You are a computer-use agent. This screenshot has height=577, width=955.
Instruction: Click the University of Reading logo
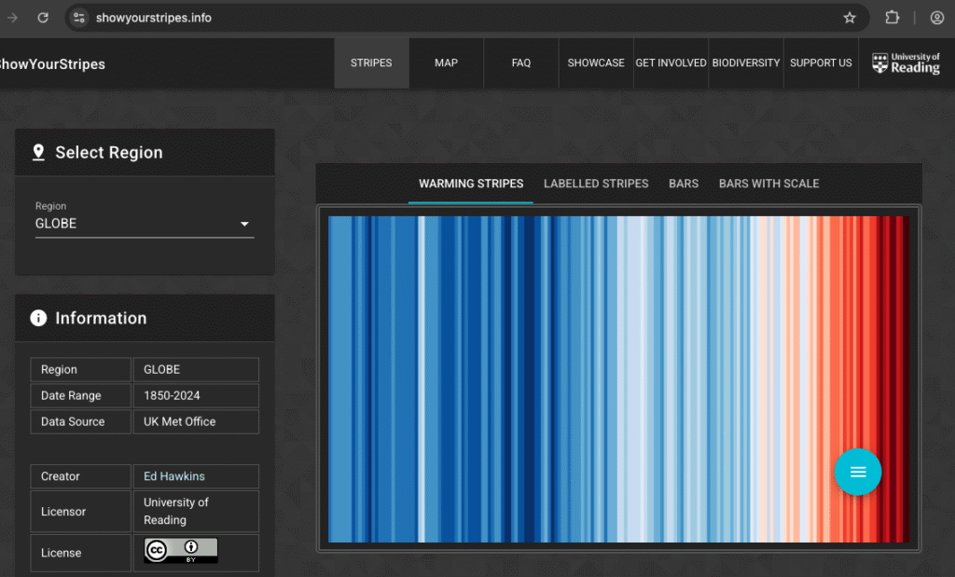pos(906,63)
